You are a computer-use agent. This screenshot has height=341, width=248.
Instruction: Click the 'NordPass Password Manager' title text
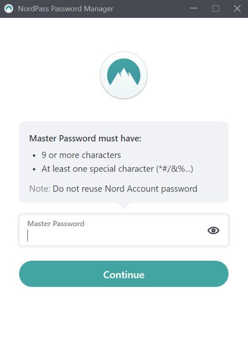click(65, 9)
